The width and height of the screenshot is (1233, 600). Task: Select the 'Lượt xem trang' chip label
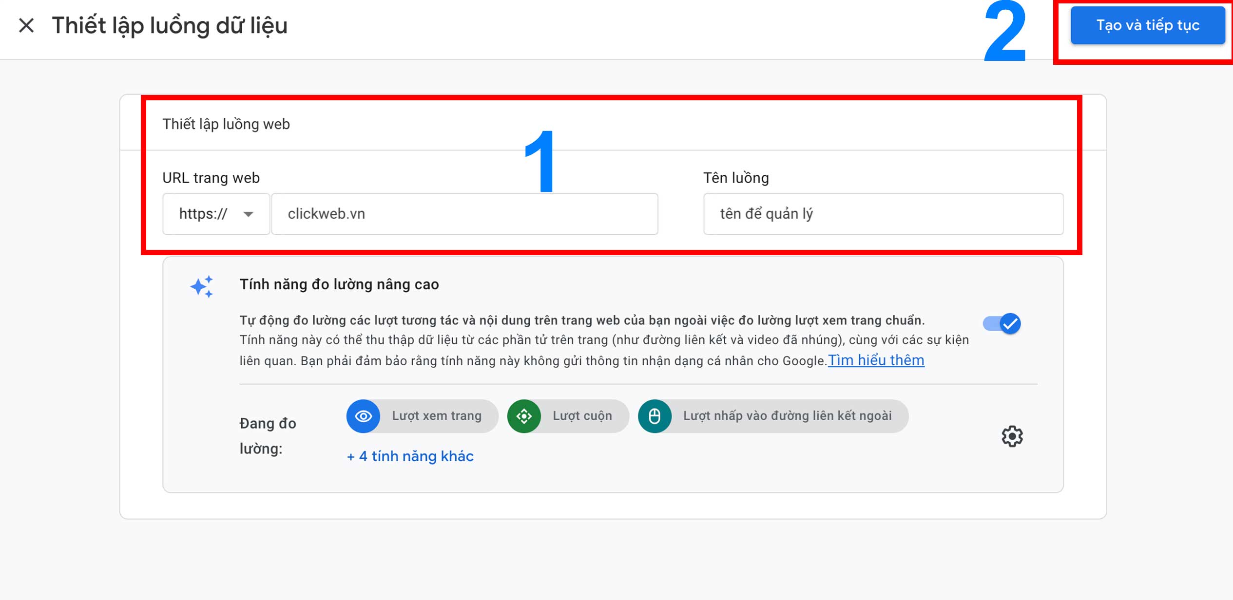[437, 416]
